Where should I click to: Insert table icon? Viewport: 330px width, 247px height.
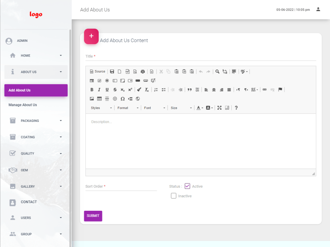(99, 99)
